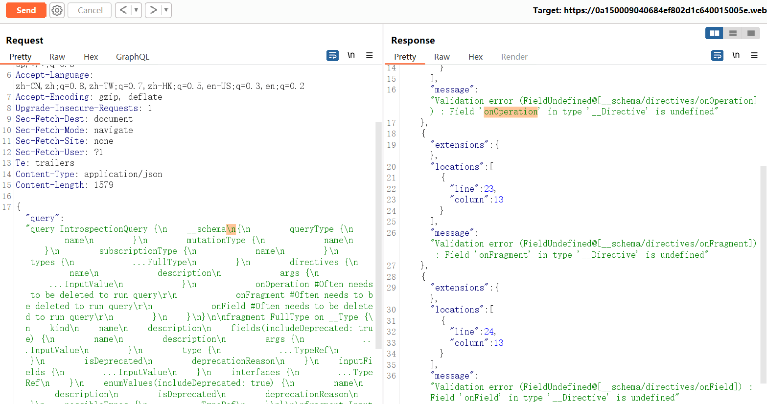The image size is (767, 404).
Task: Open the forward history dropdown arrow
Action: pyautogui.click(x=166, y=10)
